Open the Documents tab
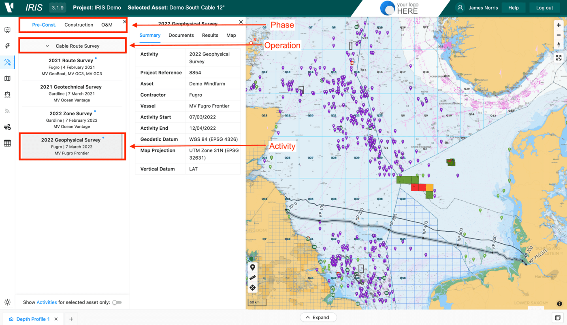The image size is (567, 325). point(181,35)
